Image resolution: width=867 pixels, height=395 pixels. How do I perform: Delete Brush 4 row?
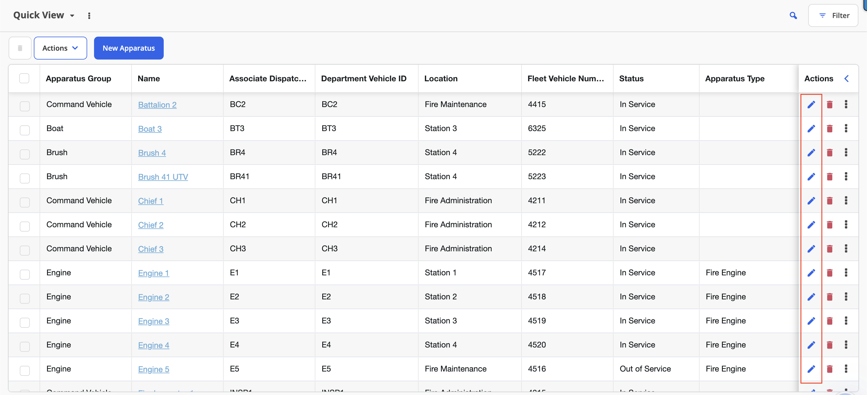[x=830, y=153]
